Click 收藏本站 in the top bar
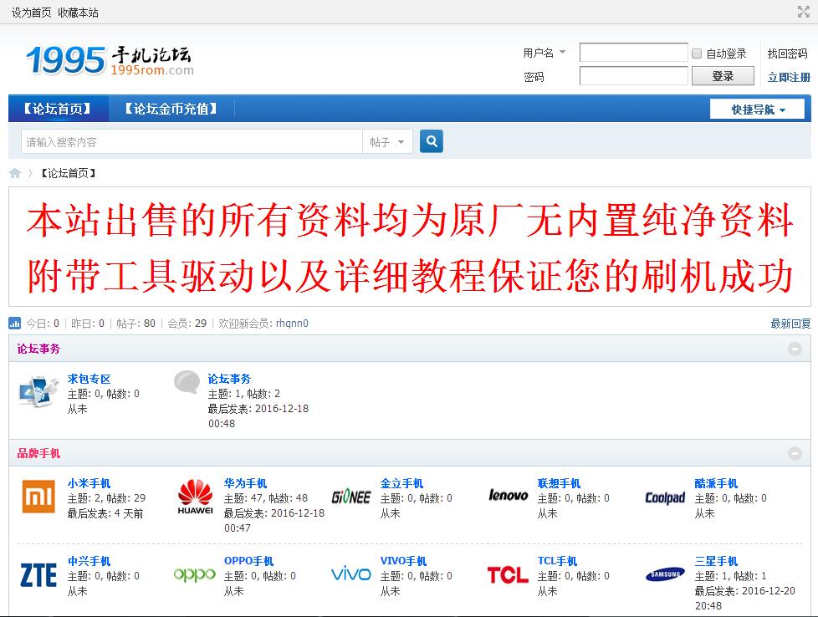Viewport: 818px width, 617px height. pos(78,13)
